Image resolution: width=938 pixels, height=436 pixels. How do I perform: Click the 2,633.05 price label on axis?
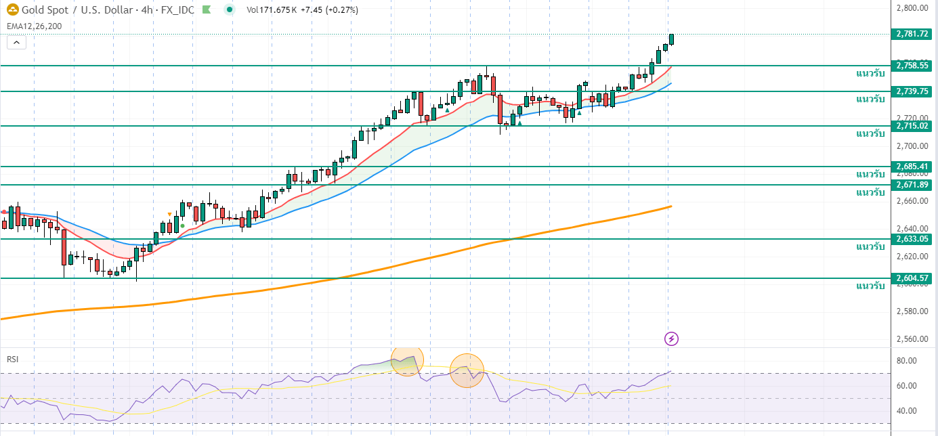click(912, 239)
